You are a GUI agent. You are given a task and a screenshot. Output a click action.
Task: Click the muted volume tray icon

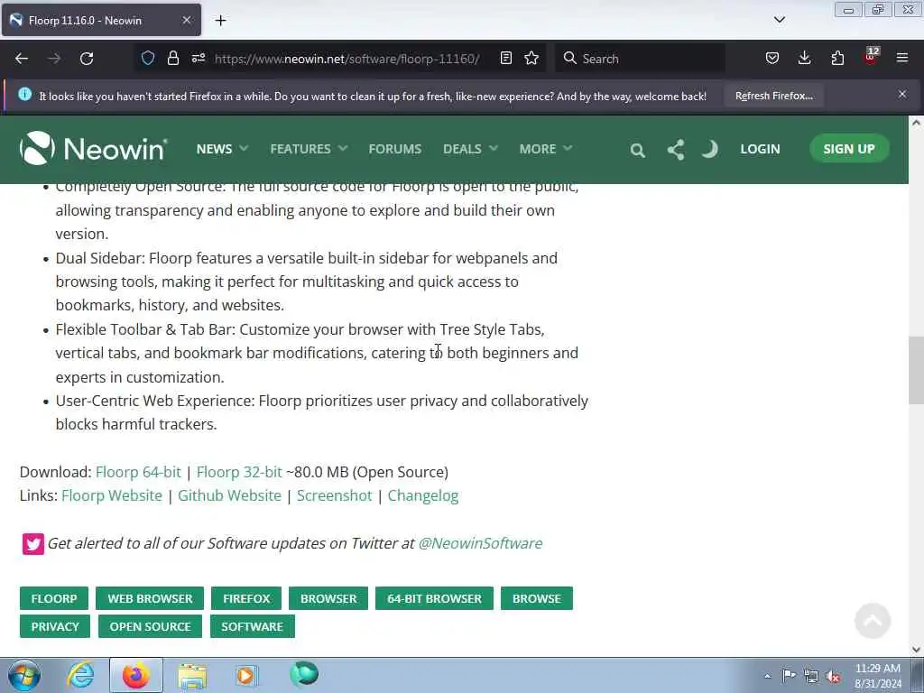833,676
